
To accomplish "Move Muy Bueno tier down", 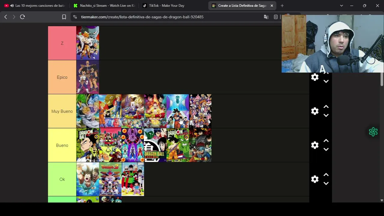I will tap(326, 115).
